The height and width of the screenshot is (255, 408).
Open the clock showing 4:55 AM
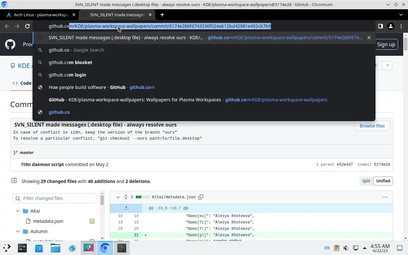click(x=380, y=248)
